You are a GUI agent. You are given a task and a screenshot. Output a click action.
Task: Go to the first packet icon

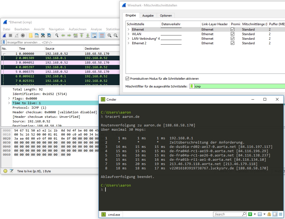pyautogui.click(x=82, y=35)
